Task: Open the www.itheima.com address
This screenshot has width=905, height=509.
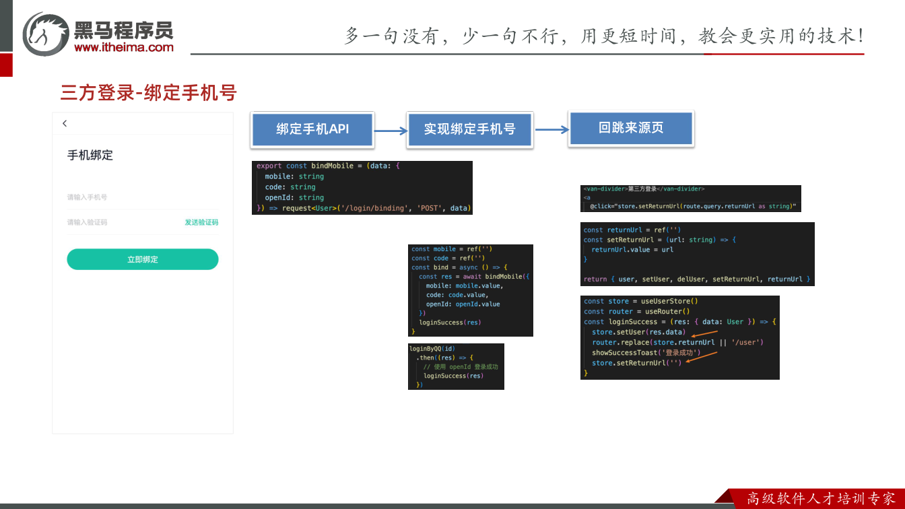Action: [x=124, y=47]
